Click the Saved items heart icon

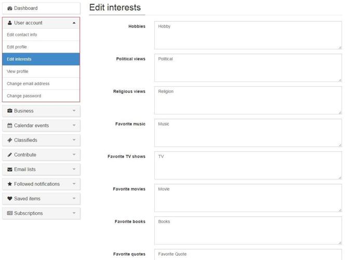pyautogui.click(x=10, y=199)
